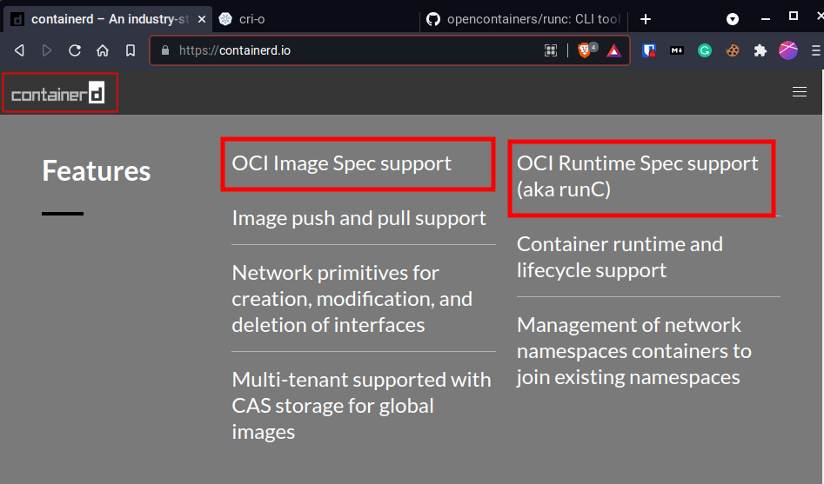This screenshot has height=484, width=824.
Task: Open the browser main menu at the toolbar's right end
Action: [816, 50]
